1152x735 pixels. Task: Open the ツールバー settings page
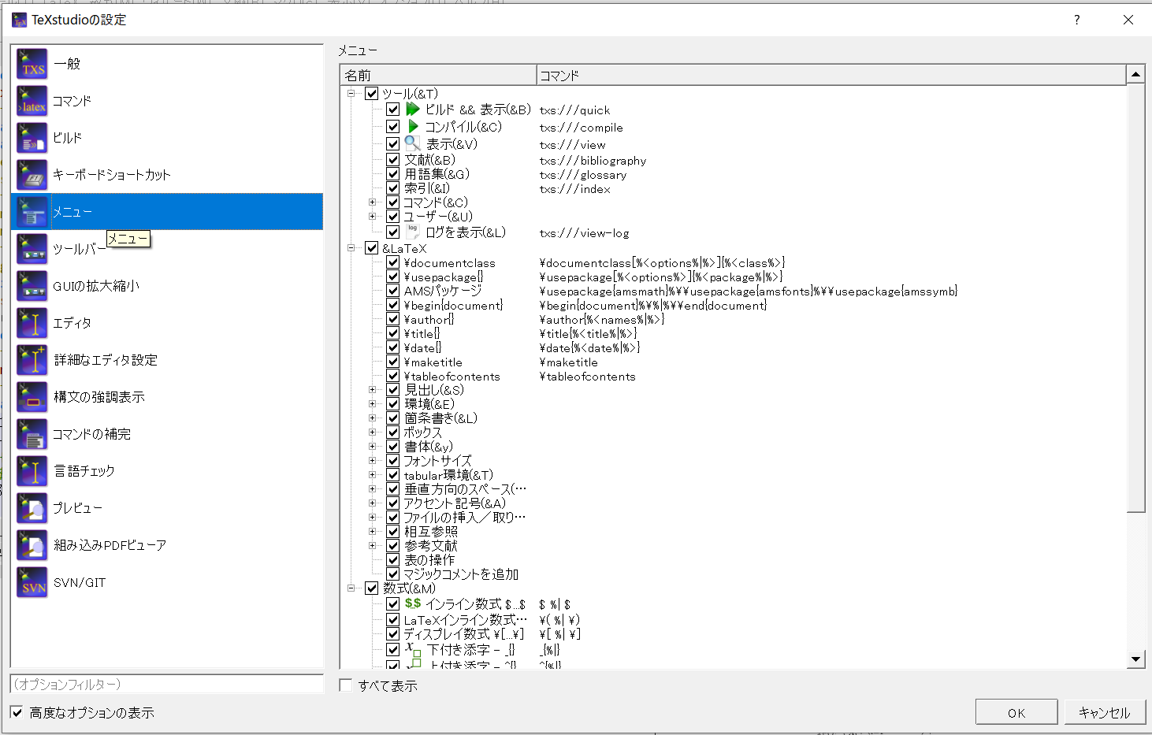[167, 249]
